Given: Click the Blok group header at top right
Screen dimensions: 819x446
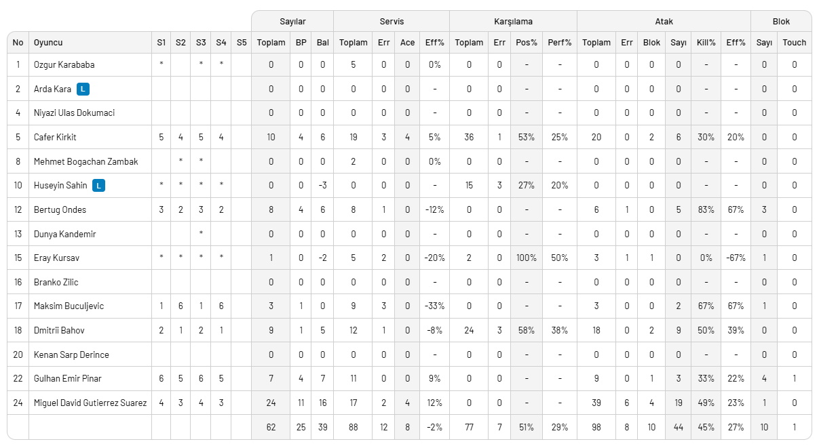Looking at the screenshot, I should tap(781, 21).
